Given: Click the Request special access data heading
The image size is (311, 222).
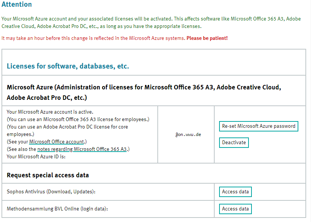Looking at the screenshot, I should click(48, 175).
